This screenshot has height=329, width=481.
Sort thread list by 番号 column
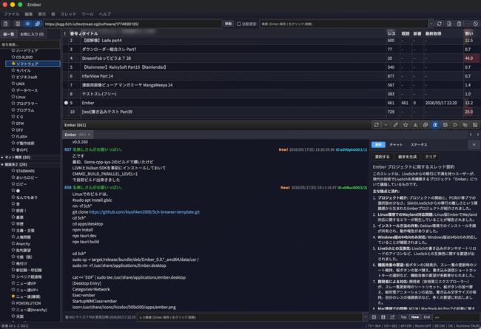click(74, 33)
